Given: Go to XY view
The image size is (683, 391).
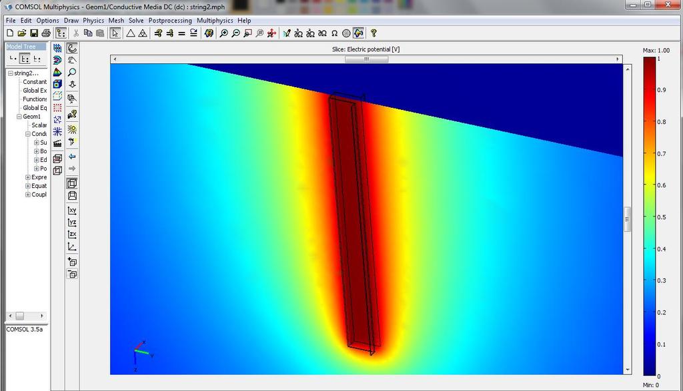Looking at the screenshot, I should [x=72, y=210].
